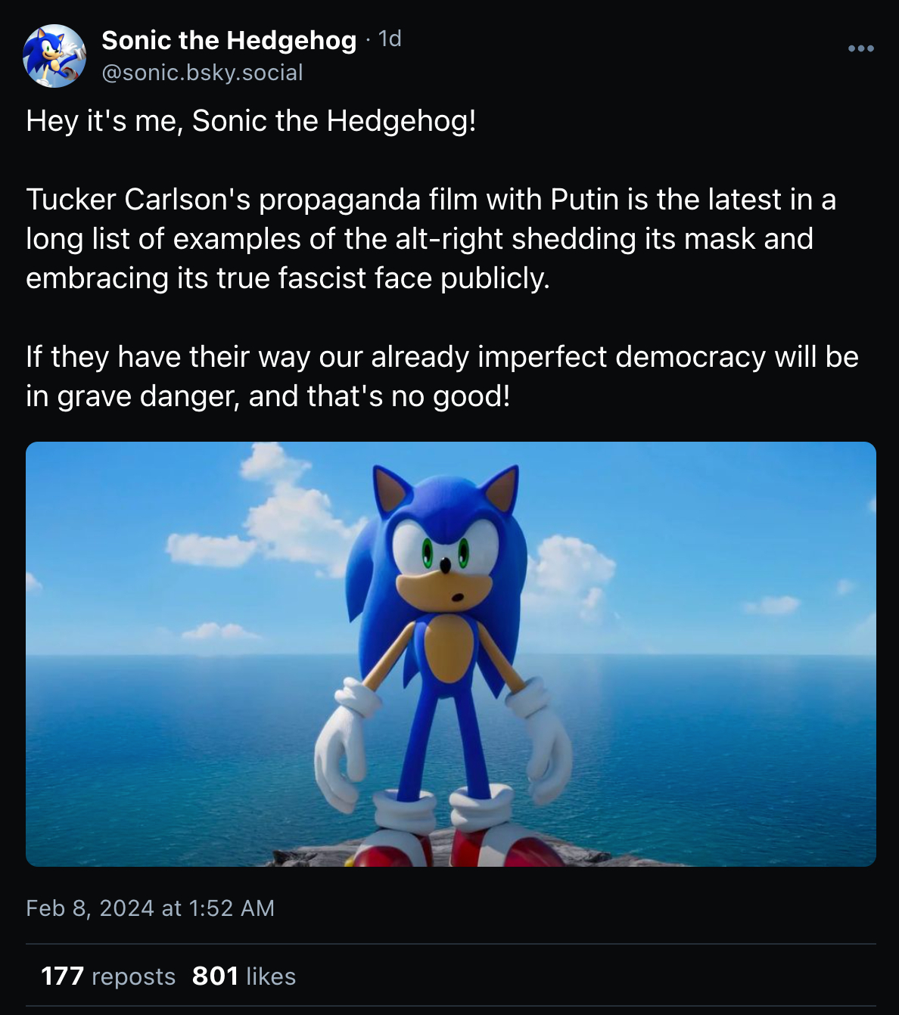
Task: Open the Sonic the Hedgehog display name
Action: pos(229,40)
